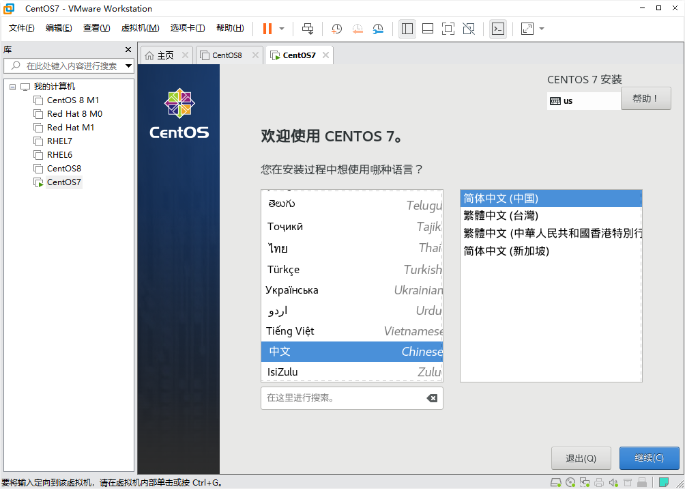
Task: Open the 虚拟机(M) menu
Action: tap(140, 28)
